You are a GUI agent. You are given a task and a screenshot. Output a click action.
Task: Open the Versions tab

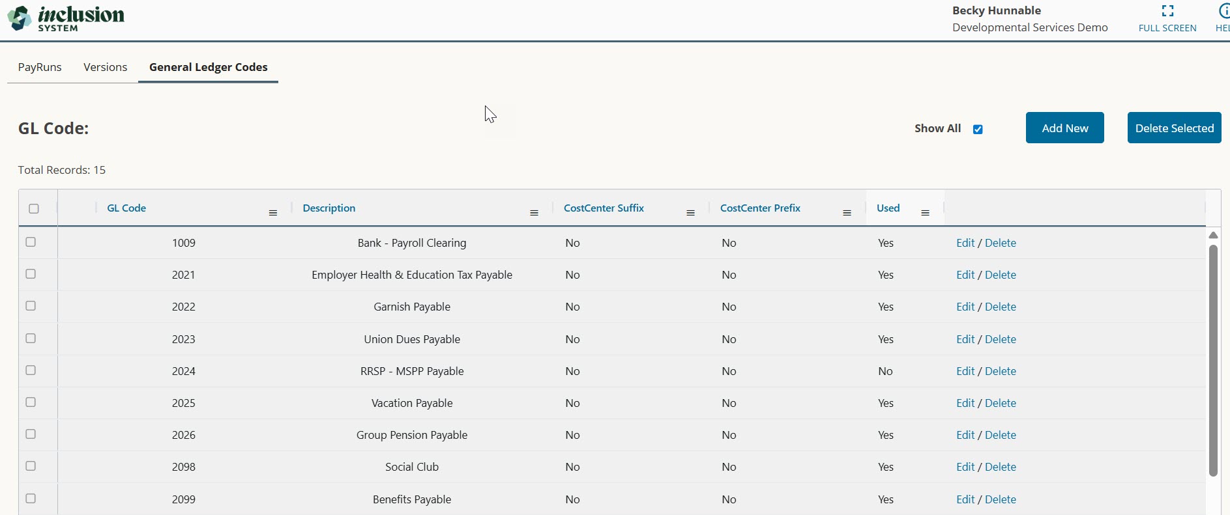pos(106,67)
